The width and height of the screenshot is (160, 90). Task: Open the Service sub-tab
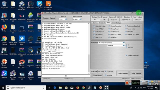click(95, 23)
